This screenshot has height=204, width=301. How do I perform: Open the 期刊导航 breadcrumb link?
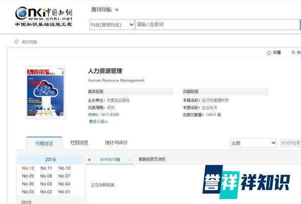pyautogui.click(x=30, y=42)
